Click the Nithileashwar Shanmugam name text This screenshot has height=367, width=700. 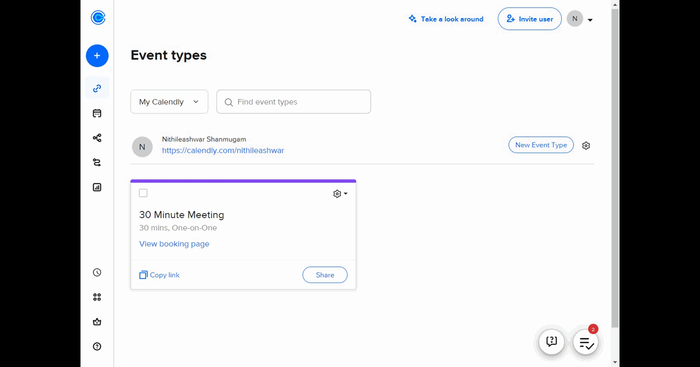[x=204, y=139]
